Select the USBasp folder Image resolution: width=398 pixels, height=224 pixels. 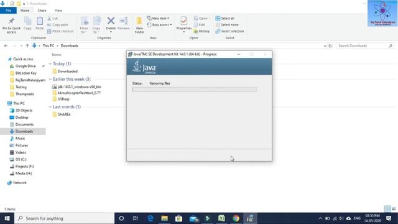coord(61,99)
